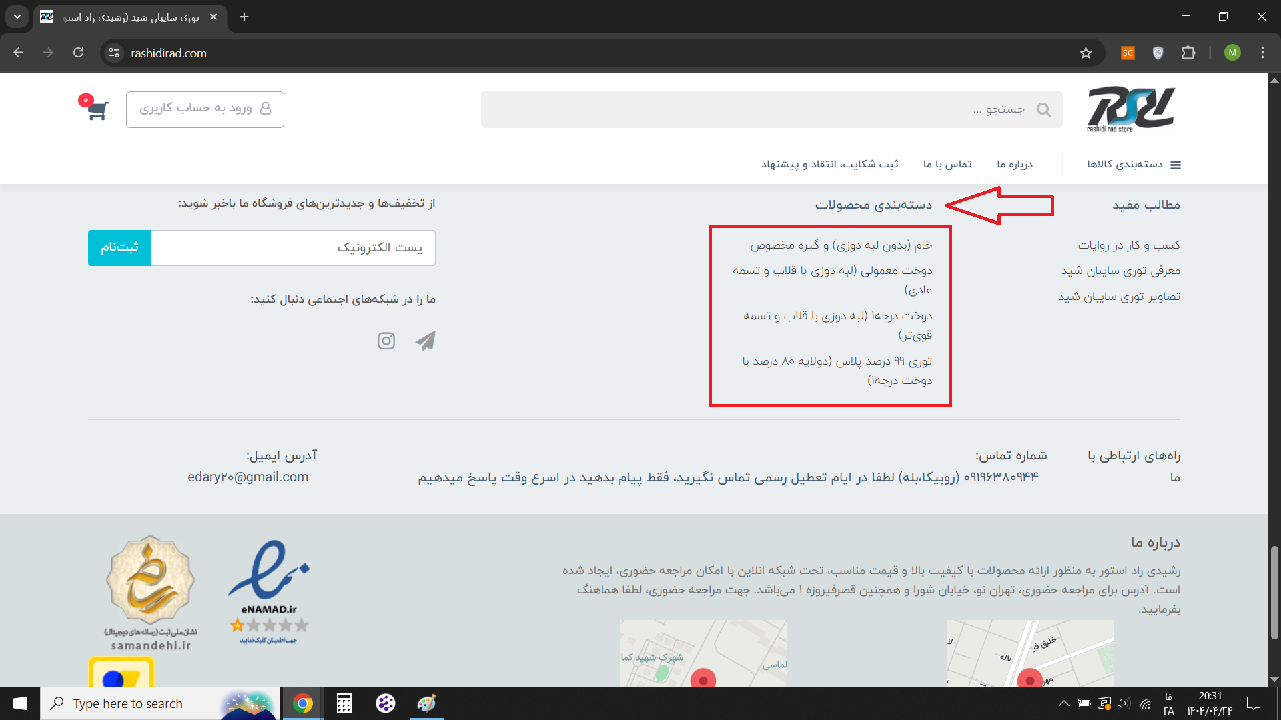This screenshot has height=720, width=1281.
Task: Go forward to the next page
Action: click(48, 53)
